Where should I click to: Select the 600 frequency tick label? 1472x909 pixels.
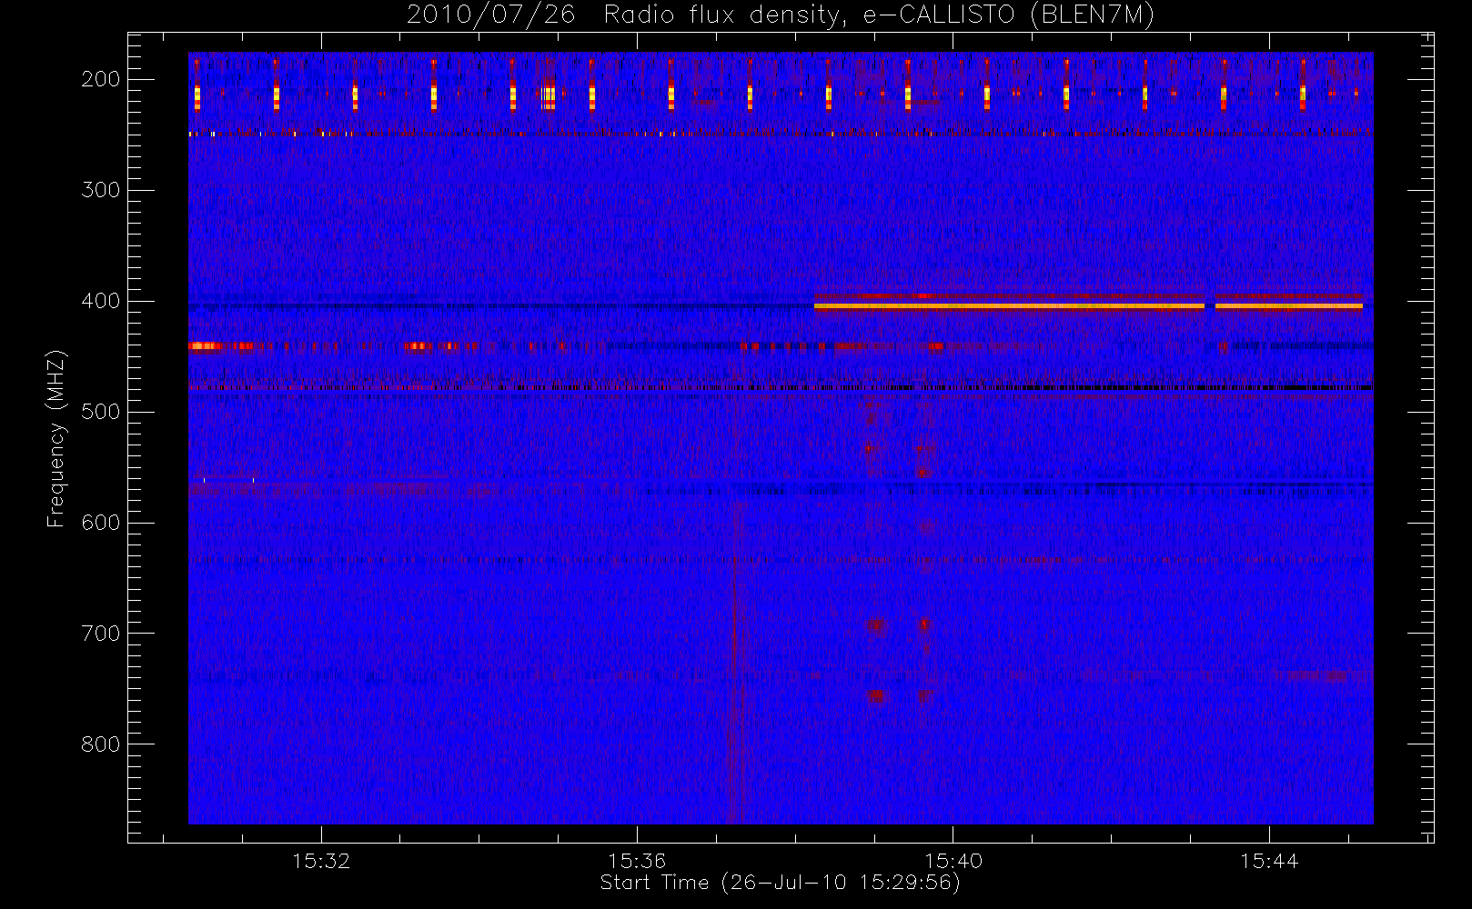tap(101, 523)
